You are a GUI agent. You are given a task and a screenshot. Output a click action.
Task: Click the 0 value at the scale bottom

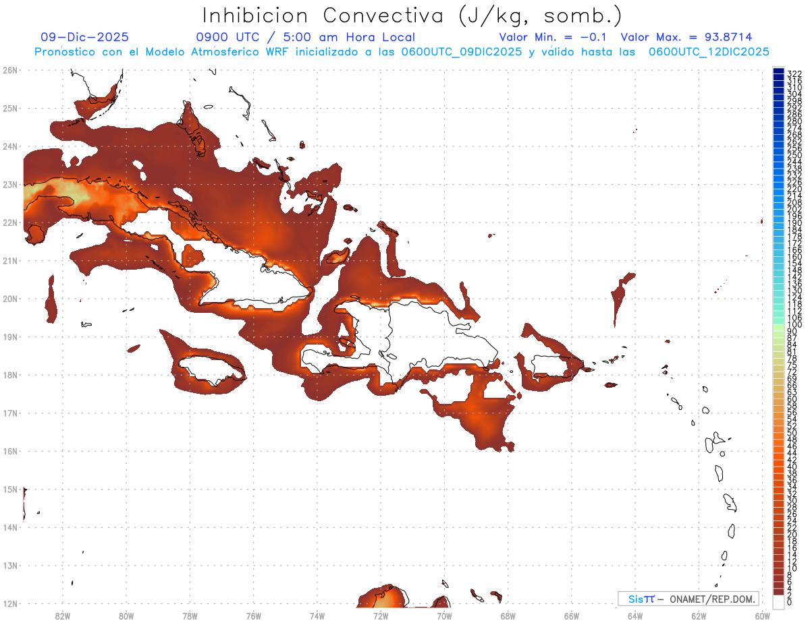pyautogui.click(x=790, y=602)
